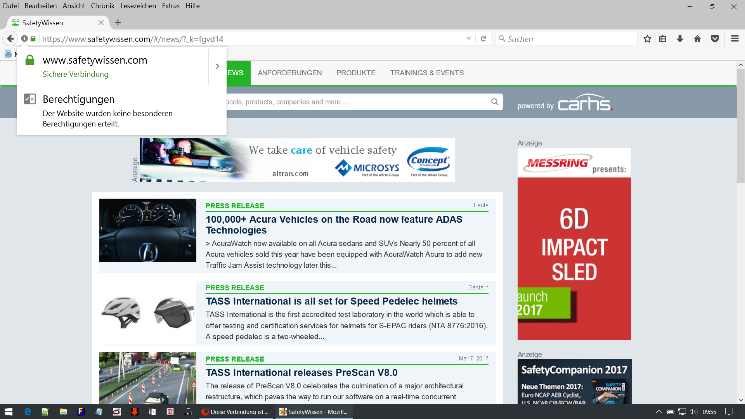Show hidden system tray icons chevron
Viewport: 745px width, 419px height.
coord(658,412)
